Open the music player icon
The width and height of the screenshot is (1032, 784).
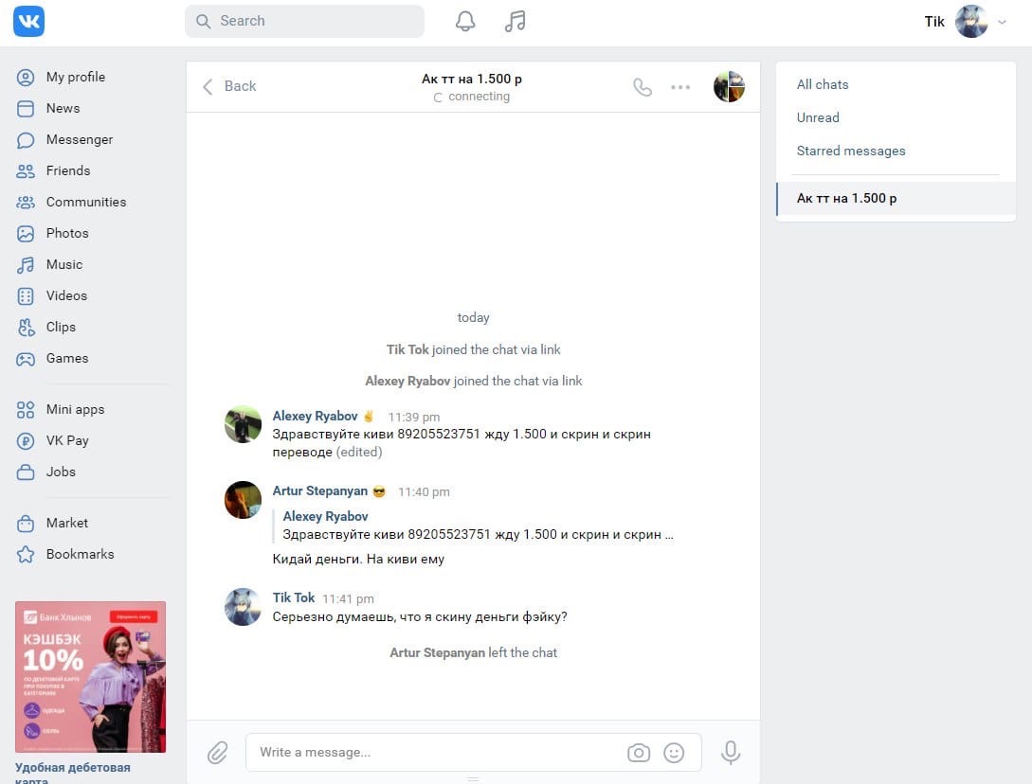click(x=515, y=21)
